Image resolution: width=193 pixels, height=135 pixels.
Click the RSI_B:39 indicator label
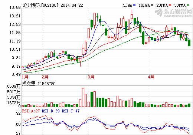pos(51,111)
